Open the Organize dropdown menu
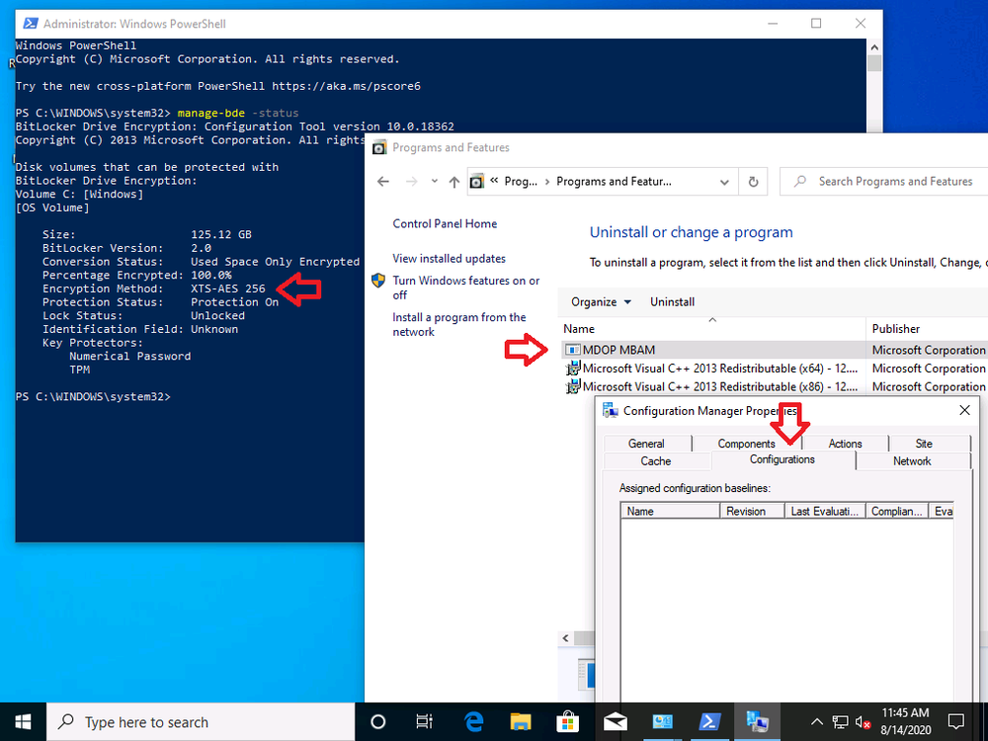Image resolution: width=988 pixels, height=741 pixels. pyautogui.click(x=601, y=301)
